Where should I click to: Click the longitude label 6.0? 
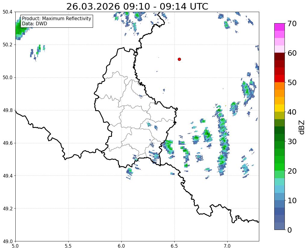(121, 246)
